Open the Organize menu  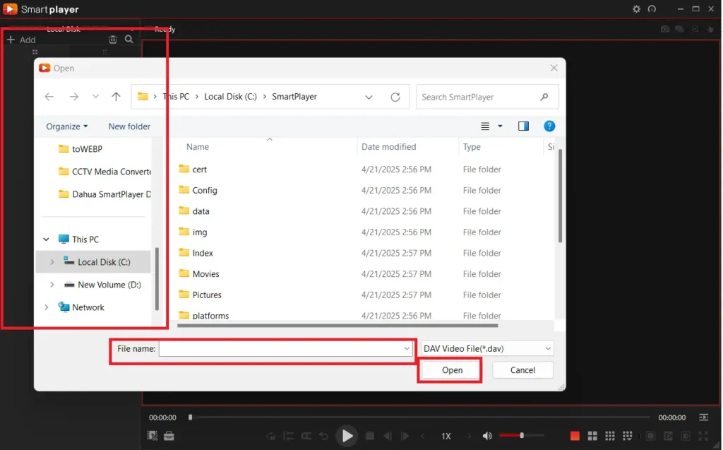67,126
